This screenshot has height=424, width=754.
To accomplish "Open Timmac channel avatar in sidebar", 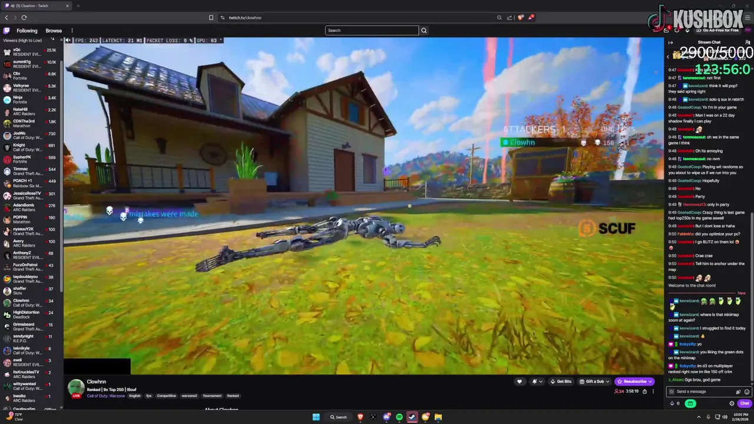I will (x=7, y=171).
